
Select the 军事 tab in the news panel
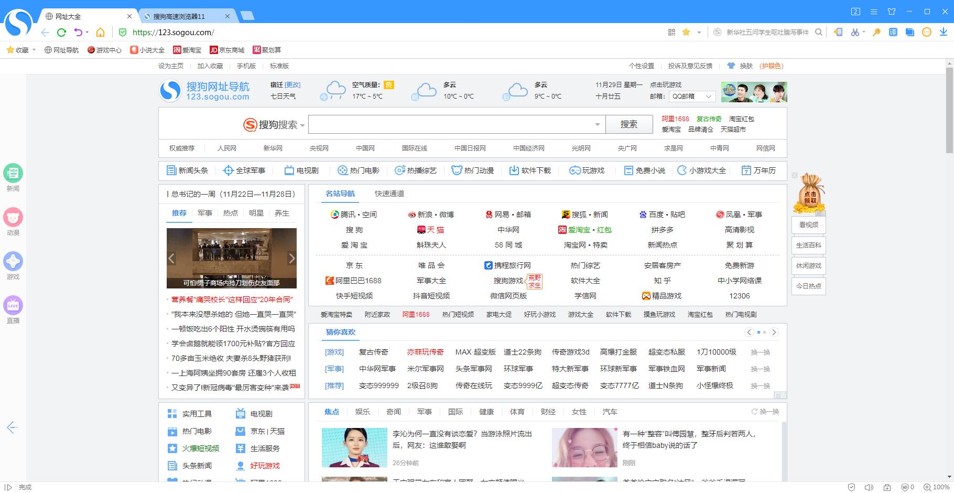(204, 213)
